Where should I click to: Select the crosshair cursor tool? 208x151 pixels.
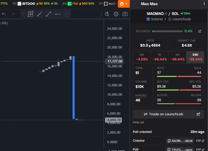tap(67, 14)
